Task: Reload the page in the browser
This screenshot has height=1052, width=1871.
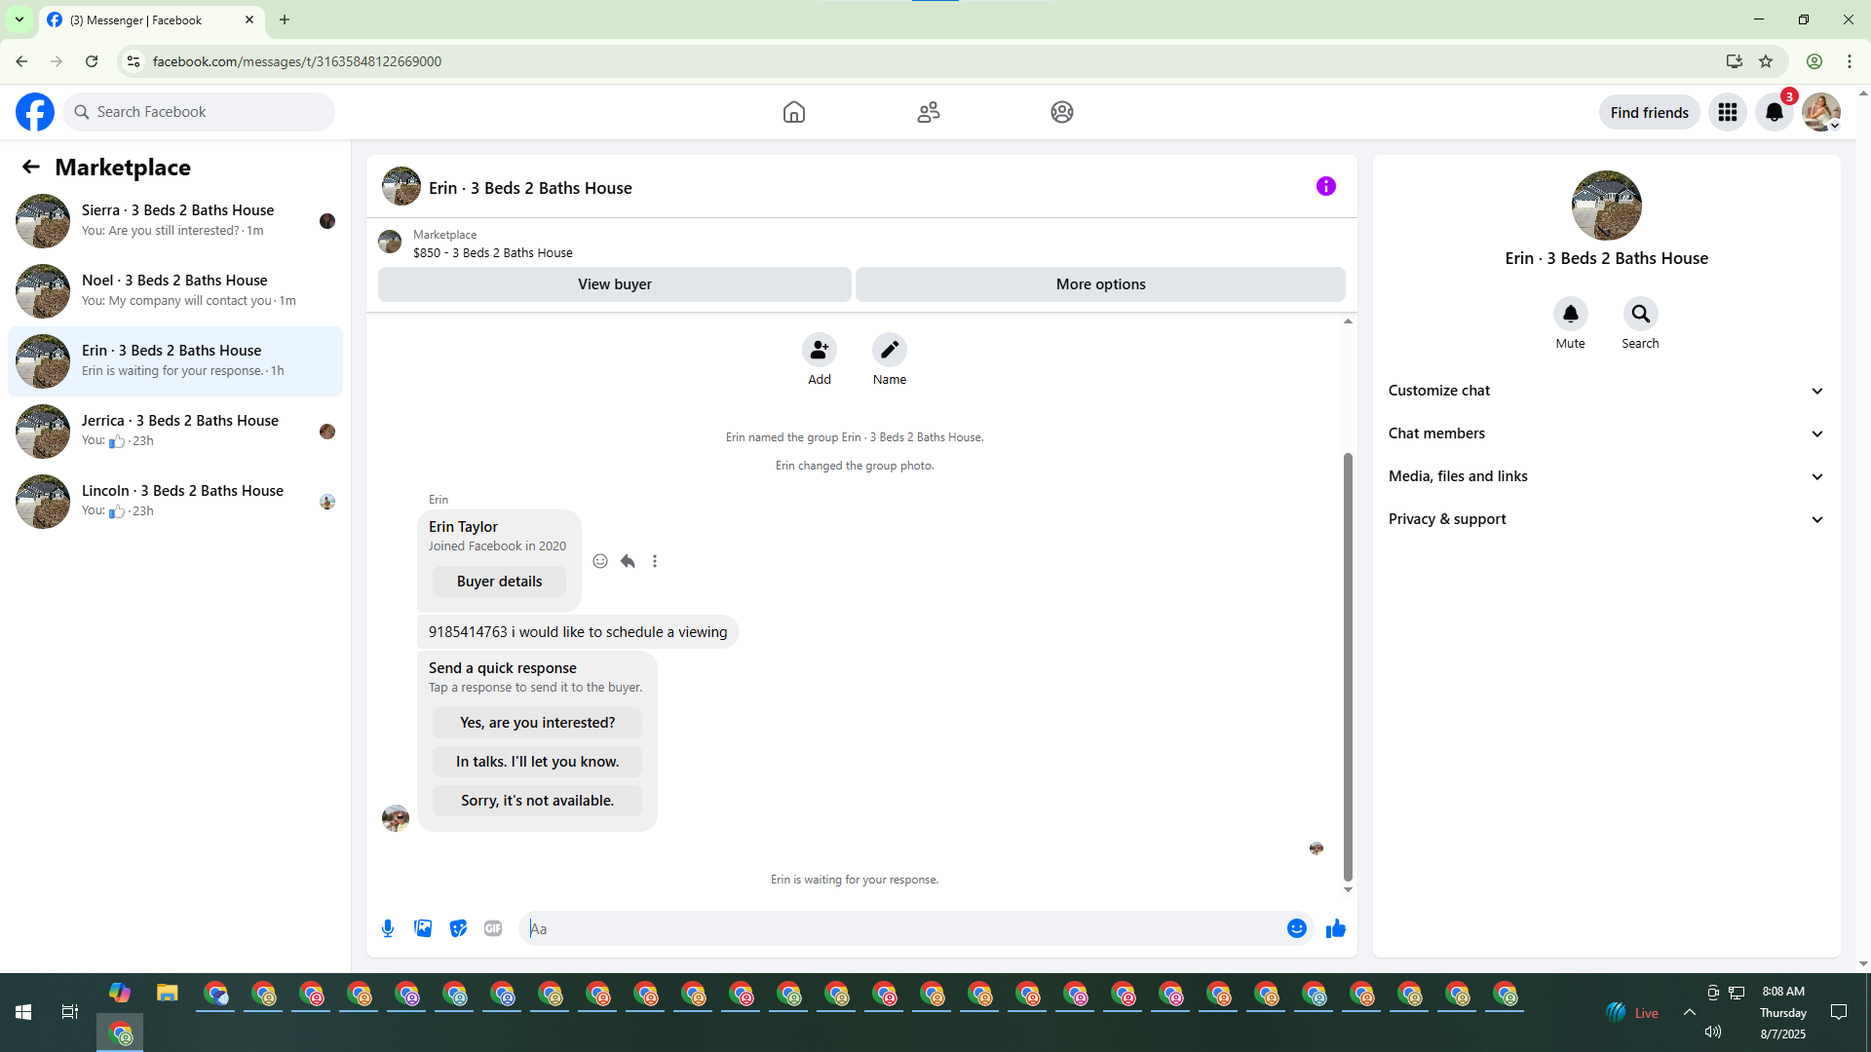Action: [92, 61]
